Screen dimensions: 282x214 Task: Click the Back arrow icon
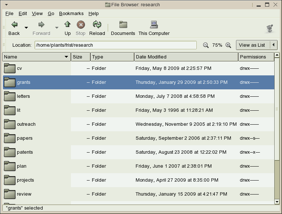[14, 25]
